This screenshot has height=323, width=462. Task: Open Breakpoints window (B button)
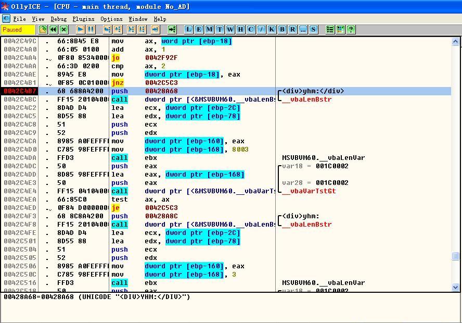pyautogui.click(x=282, y=30)
